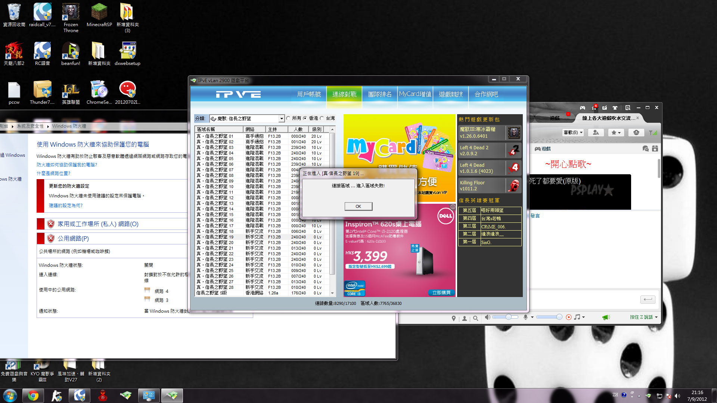Click the speaker volume icon in RaidCall

click(x=487, y=317)
